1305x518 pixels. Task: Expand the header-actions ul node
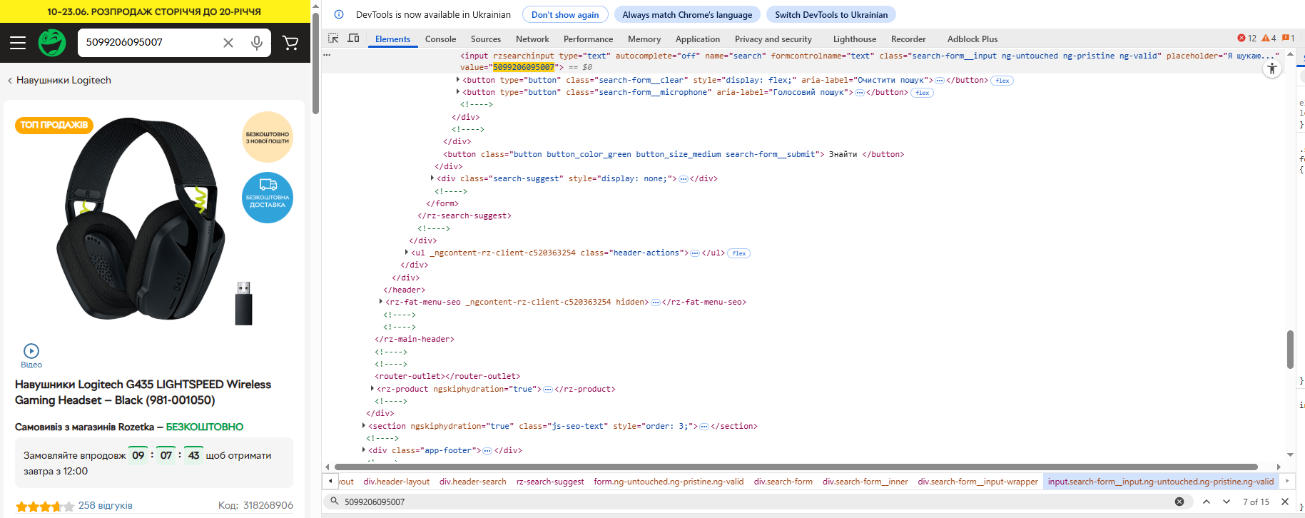tap(407, 253)
